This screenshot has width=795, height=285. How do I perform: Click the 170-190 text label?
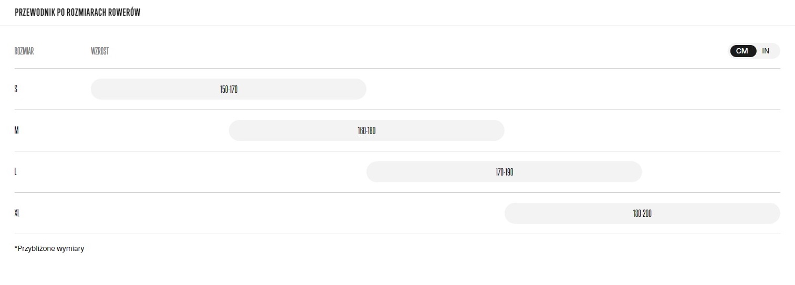click(504, 172)
